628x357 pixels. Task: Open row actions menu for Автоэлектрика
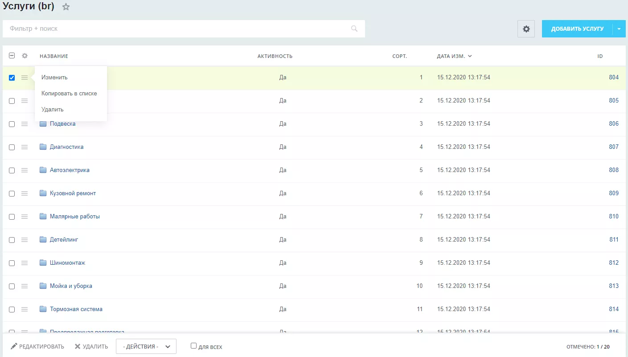tap(25, 170)
